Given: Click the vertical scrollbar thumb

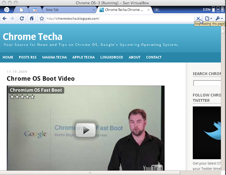Looking at the screenshot, I should tap(223, 30).
